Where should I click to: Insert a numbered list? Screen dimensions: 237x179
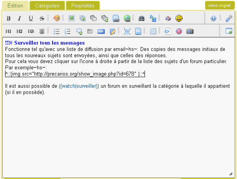67,31
